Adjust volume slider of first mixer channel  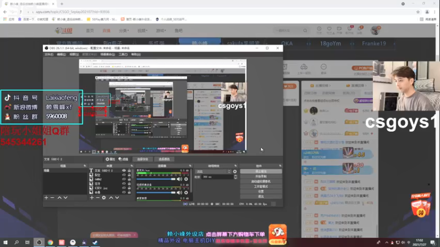[x=156, y=179]
